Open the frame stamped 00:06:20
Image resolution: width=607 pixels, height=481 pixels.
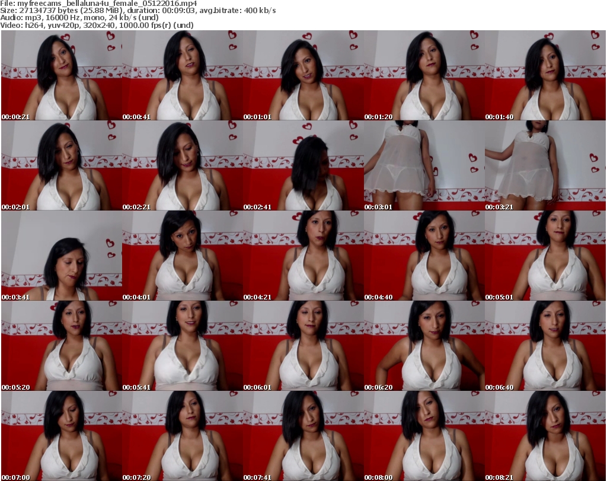(x=424, y=346)
